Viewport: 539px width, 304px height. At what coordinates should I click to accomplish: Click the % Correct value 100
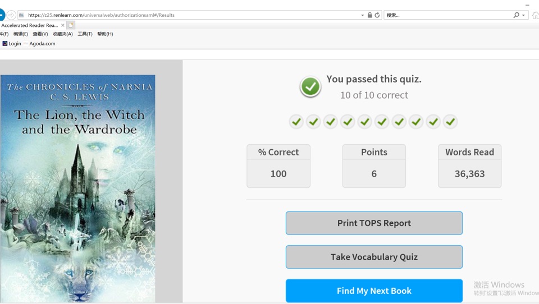click(278, 174)
